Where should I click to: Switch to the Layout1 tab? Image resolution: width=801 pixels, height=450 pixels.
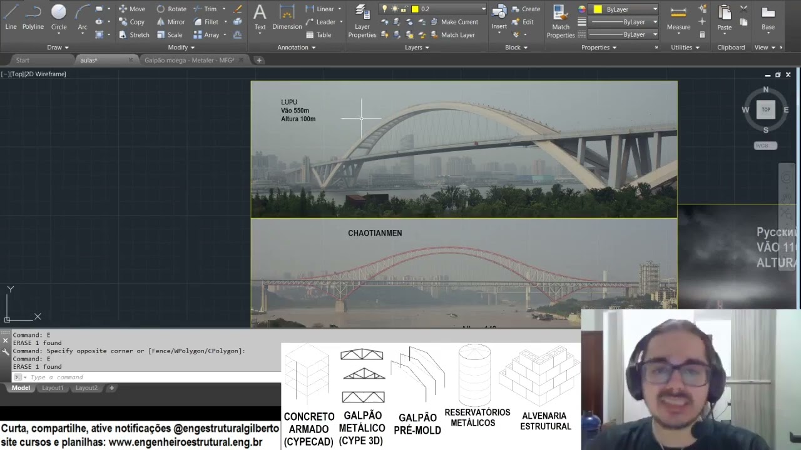click(x=53, y=388)
